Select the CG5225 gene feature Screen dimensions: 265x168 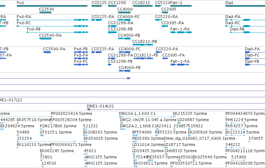(97, 6)
